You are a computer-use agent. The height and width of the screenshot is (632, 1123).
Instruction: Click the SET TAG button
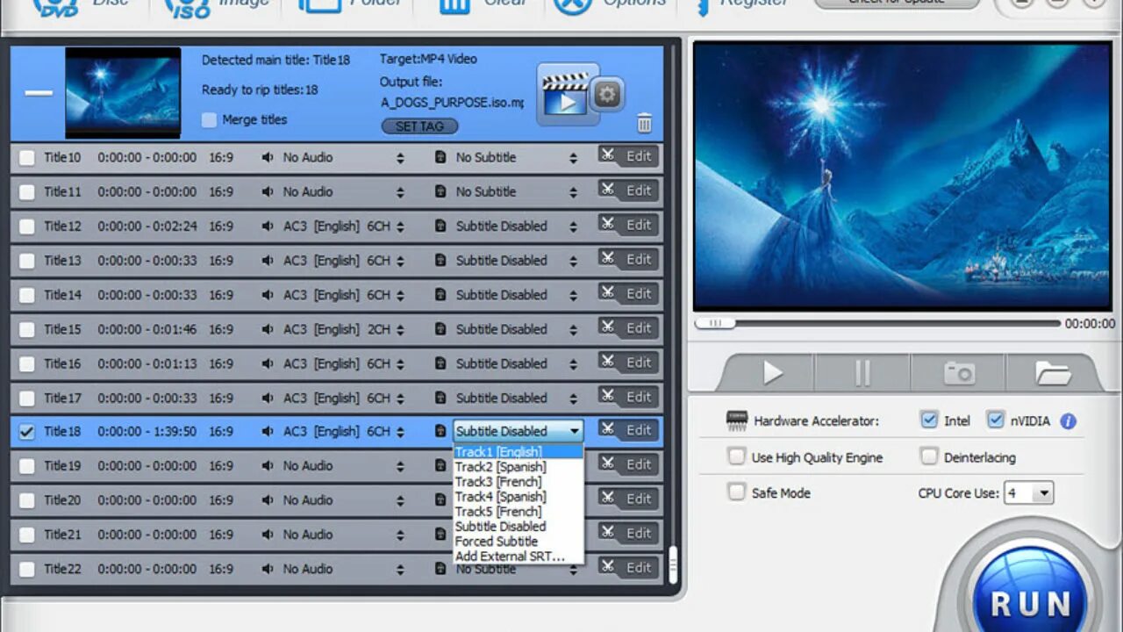419,126
